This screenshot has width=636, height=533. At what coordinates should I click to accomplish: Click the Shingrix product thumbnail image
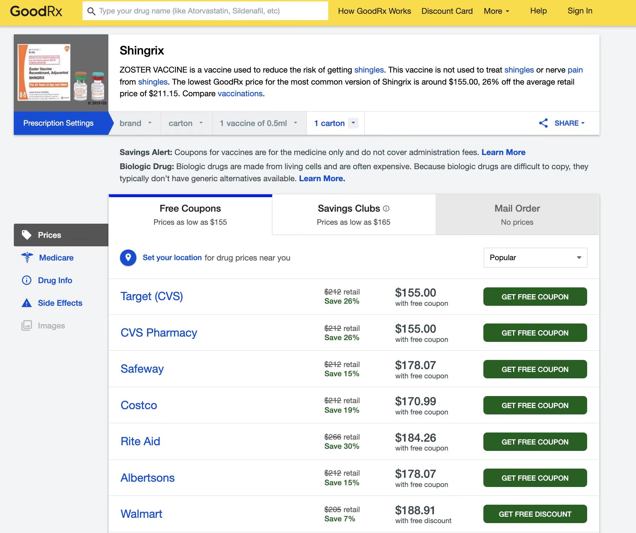pos(61,73)
